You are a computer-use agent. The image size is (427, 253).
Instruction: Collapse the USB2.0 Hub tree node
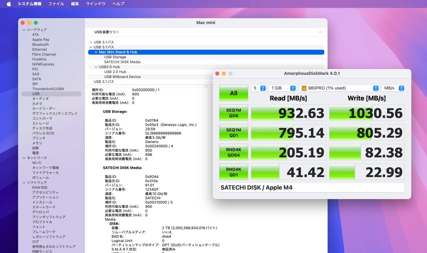96,67
